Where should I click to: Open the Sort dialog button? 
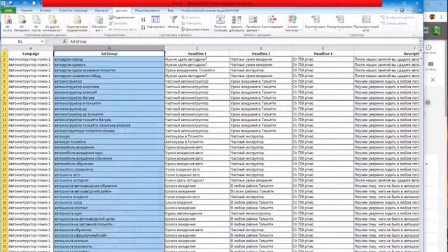point(155,22)
